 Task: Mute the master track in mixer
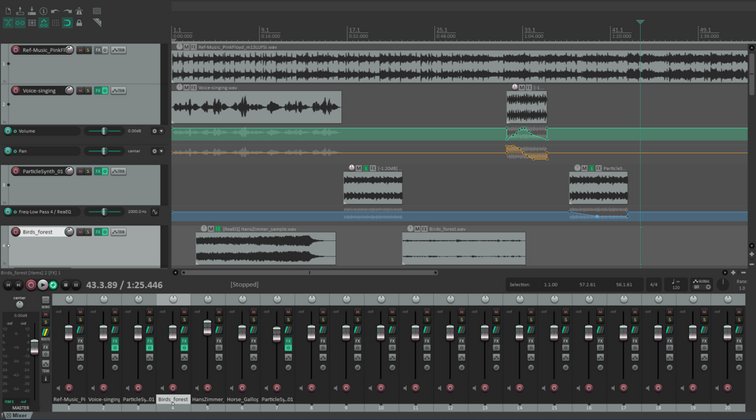[x=46, y=315]
